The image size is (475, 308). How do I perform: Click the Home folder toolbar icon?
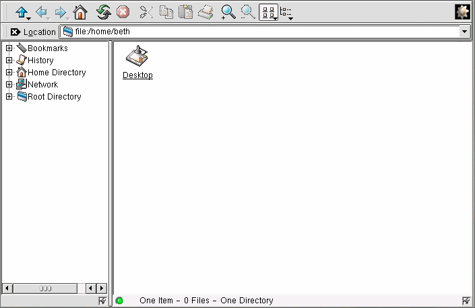pos(80,11)
